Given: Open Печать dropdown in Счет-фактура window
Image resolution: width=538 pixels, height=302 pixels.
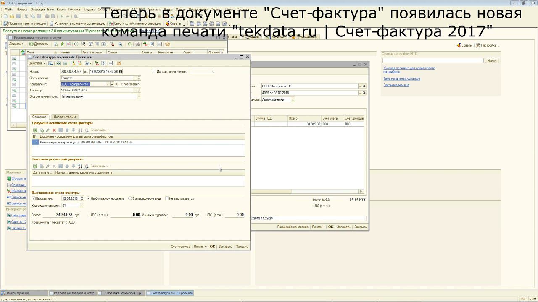Looking at the screenshot, I should [200, 247].
